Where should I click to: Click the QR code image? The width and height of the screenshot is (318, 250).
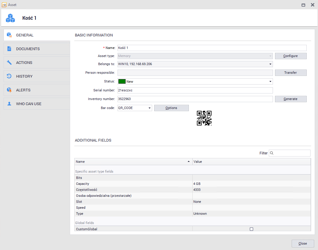pyautogui.click(x=204, y=118)
